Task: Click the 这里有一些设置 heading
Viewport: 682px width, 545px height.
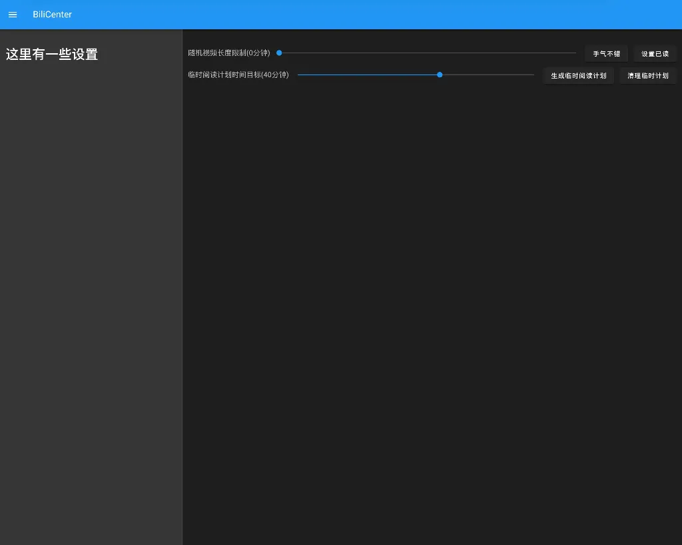Action: point(52,55)
